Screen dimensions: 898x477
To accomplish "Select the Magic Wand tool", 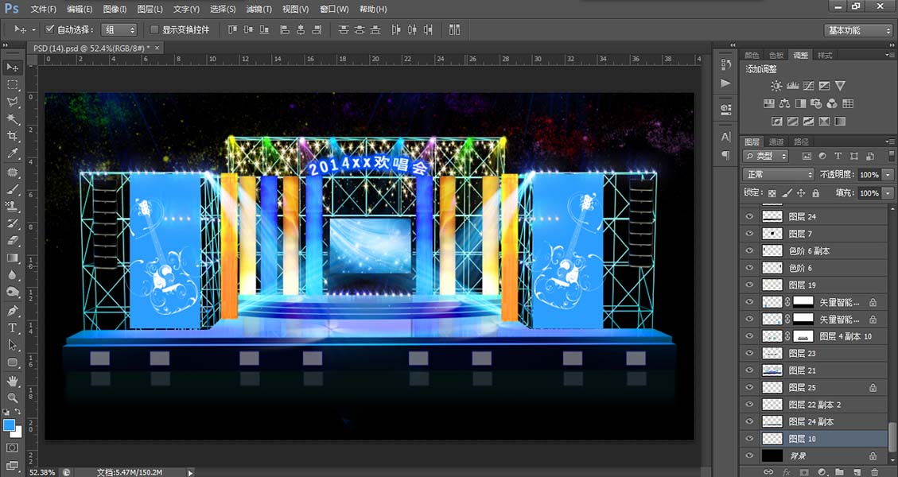I will click(x=12, y=119).
